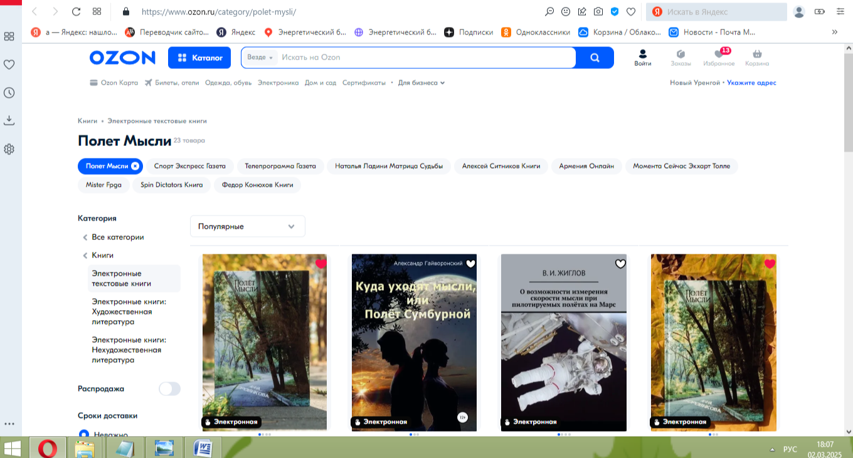Screen dimensions: 853x458
Task: Open browser history clock icon in sidebar
Action: [9, 93]
